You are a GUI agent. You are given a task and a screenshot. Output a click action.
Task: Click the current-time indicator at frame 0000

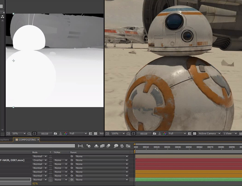coord(134,145)
